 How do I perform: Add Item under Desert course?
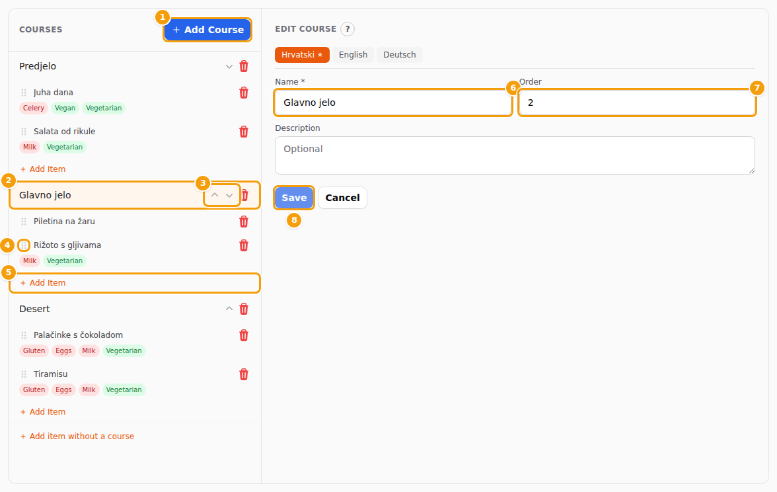pos(43,411)
